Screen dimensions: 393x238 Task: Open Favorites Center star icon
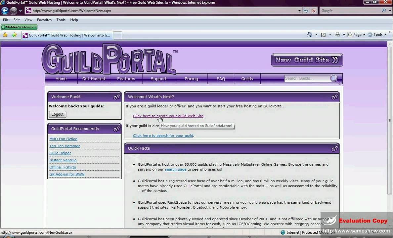(x=5, y=35)
